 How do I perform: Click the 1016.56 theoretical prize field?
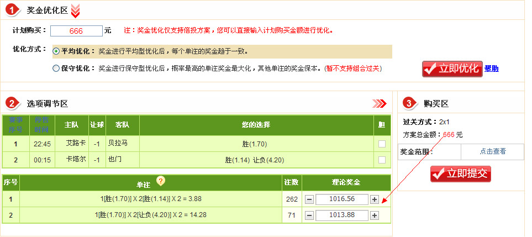[x=341, y=199]
